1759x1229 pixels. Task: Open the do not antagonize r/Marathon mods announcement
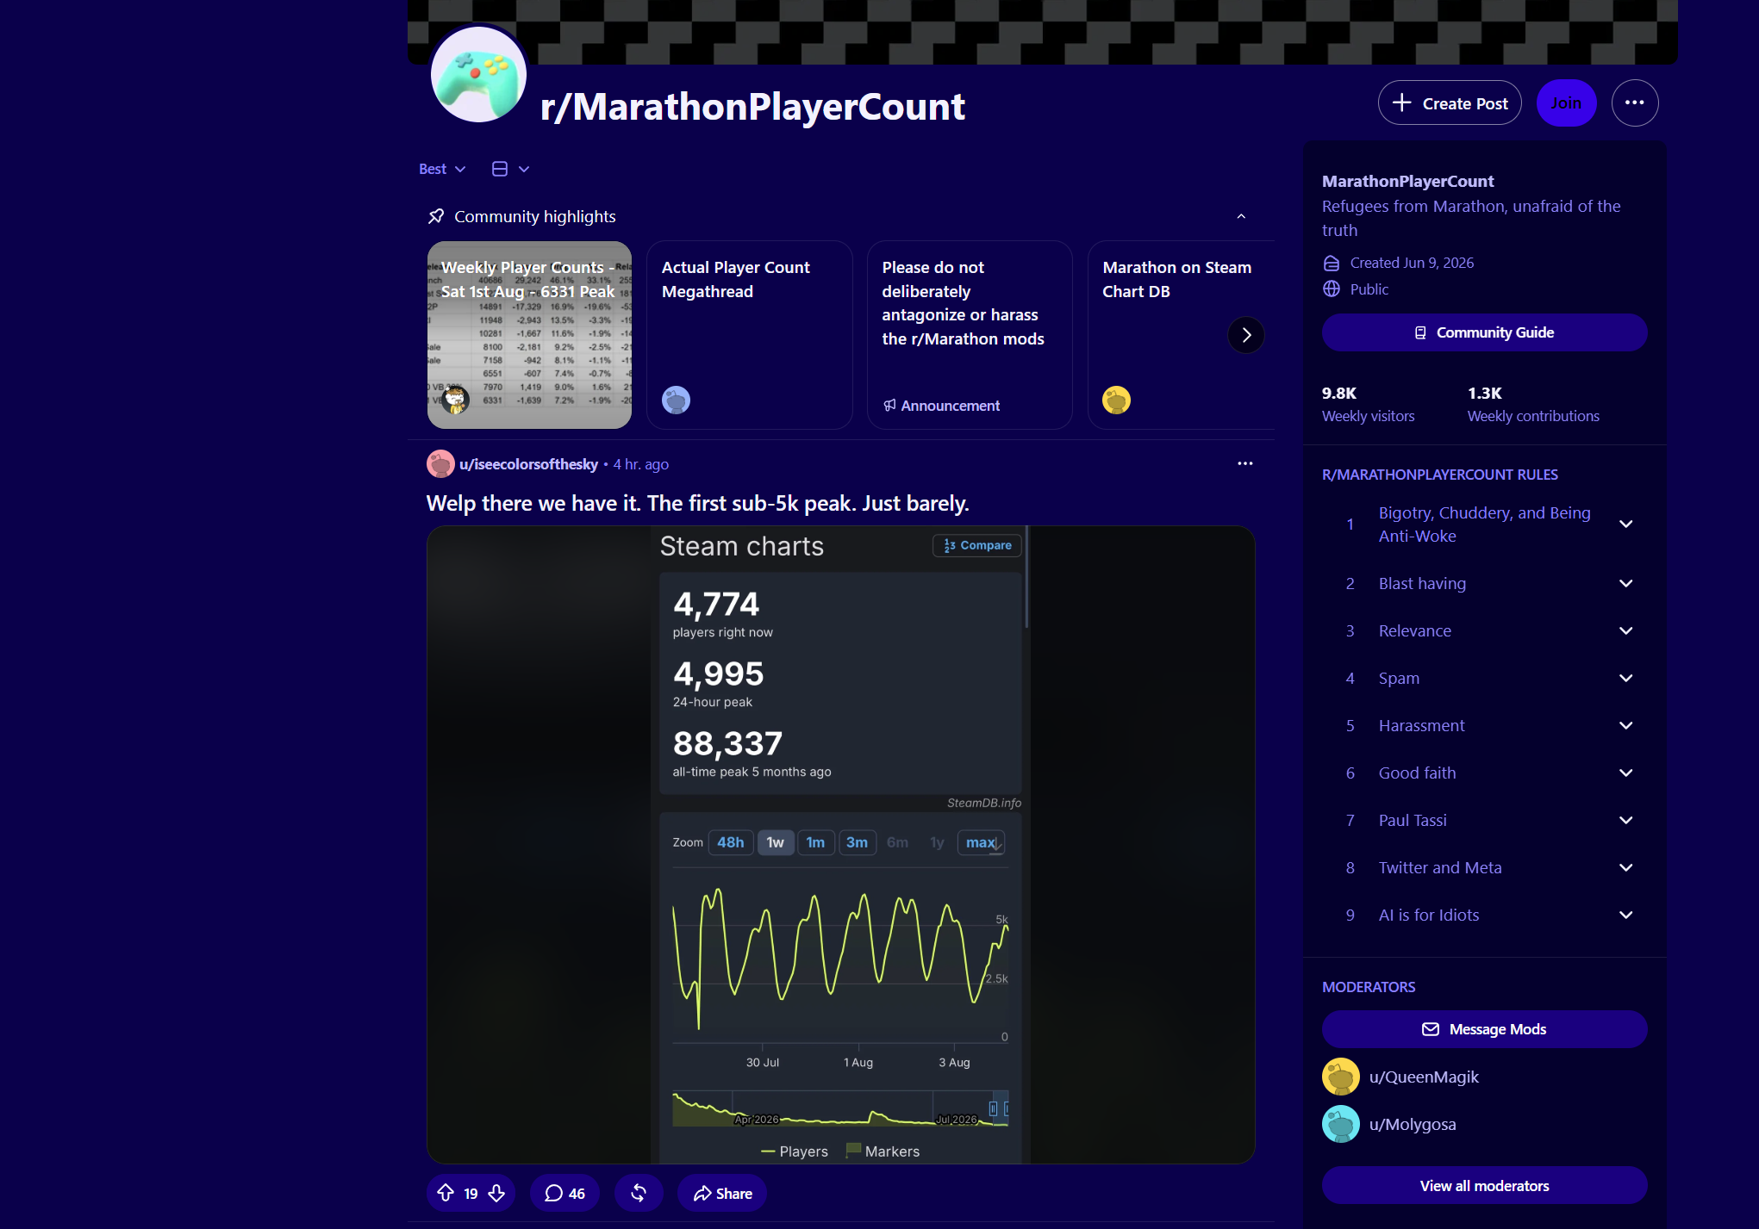click(970, 335)
